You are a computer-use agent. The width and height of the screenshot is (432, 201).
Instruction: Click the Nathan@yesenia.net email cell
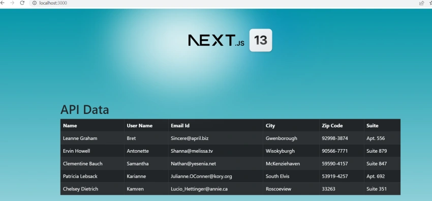click(x=215, y=163)
